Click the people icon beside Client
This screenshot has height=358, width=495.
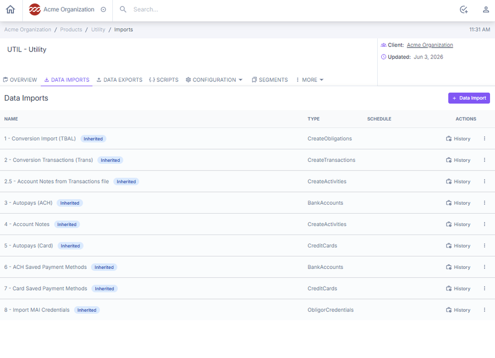(384, 45)
